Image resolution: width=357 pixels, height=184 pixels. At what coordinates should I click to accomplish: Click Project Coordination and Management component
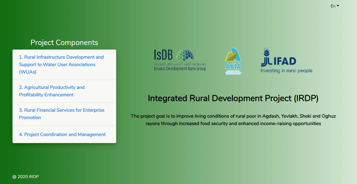62,134
